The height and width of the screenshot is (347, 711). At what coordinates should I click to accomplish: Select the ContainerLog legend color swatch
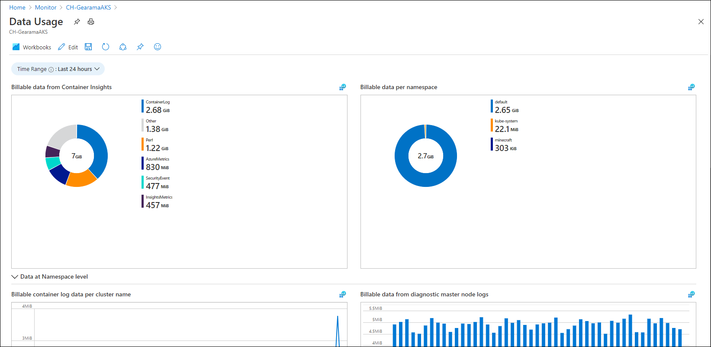(142, 106)
